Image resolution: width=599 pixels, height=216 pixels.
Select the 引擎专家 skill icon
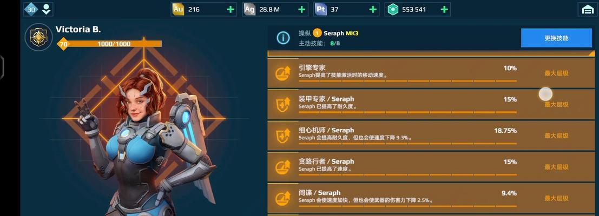click(x=282, y=73)
